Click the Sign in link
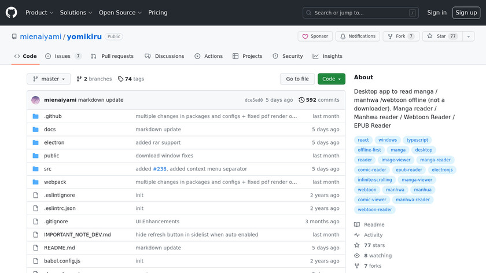Screen dimensions: 486x273 pos(437,13)
